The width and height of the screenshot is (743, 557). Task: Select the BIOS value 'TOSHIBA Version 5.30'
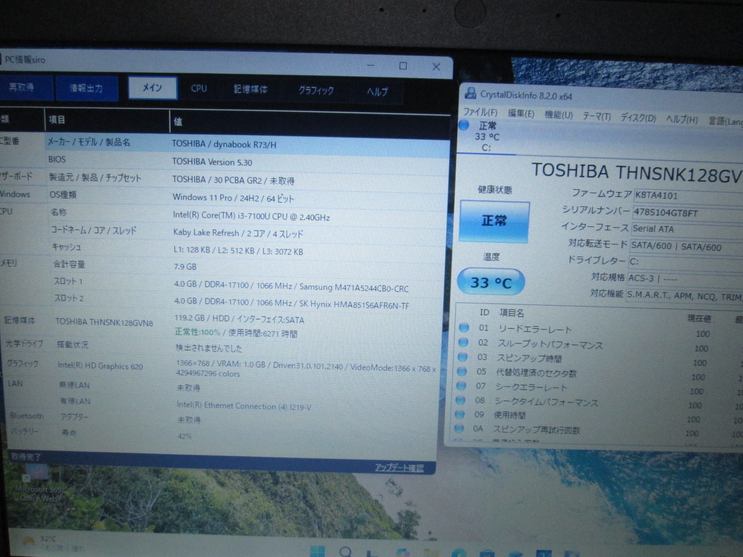point(212,162)
